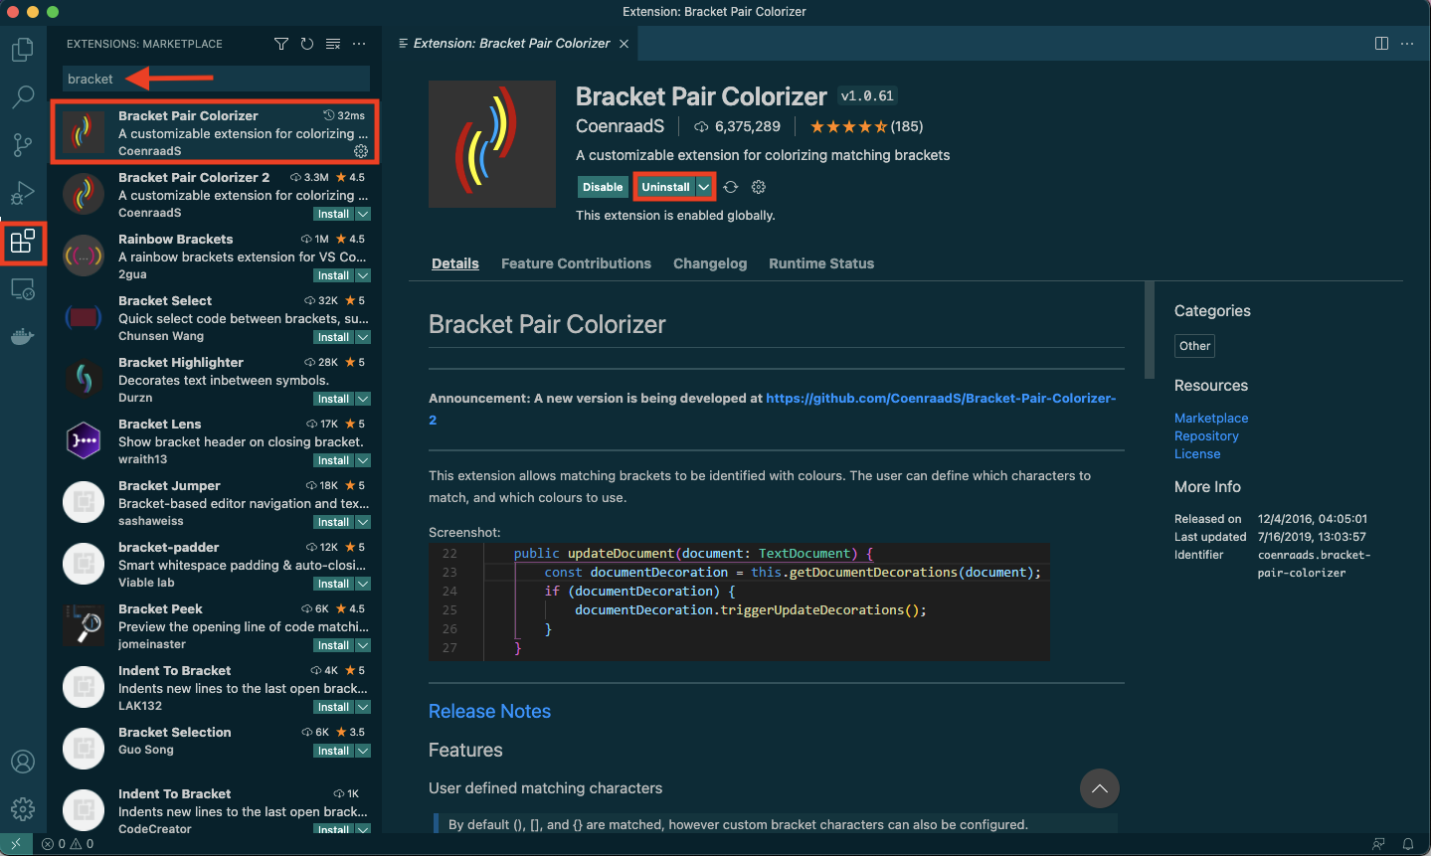Switch to the Feature Contributions tab
The height and width of the screenshot is (856, 1431).
pyautogui.click(x=576, y=263)
